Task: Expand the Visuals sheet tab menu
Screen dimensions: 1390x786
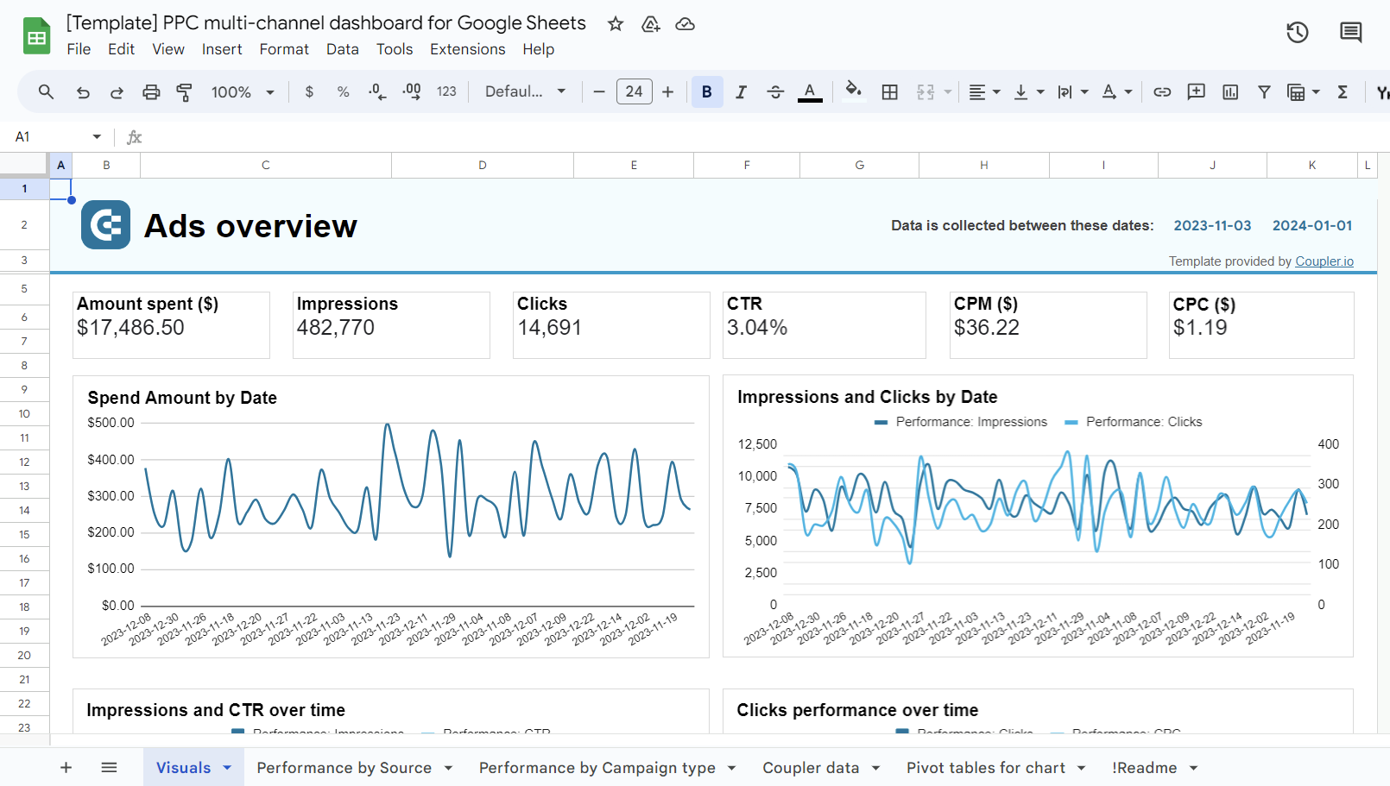Action: [x=227, y=768]
